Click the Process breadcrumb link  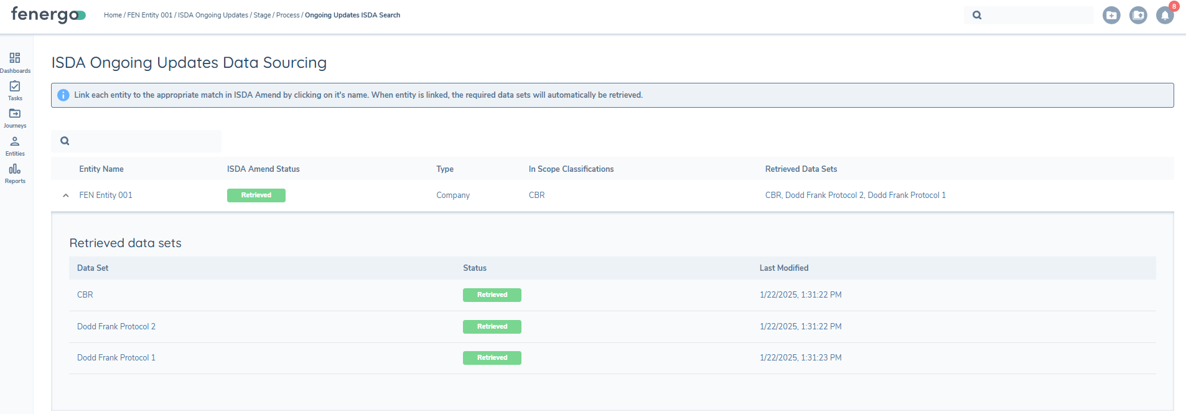287,15
